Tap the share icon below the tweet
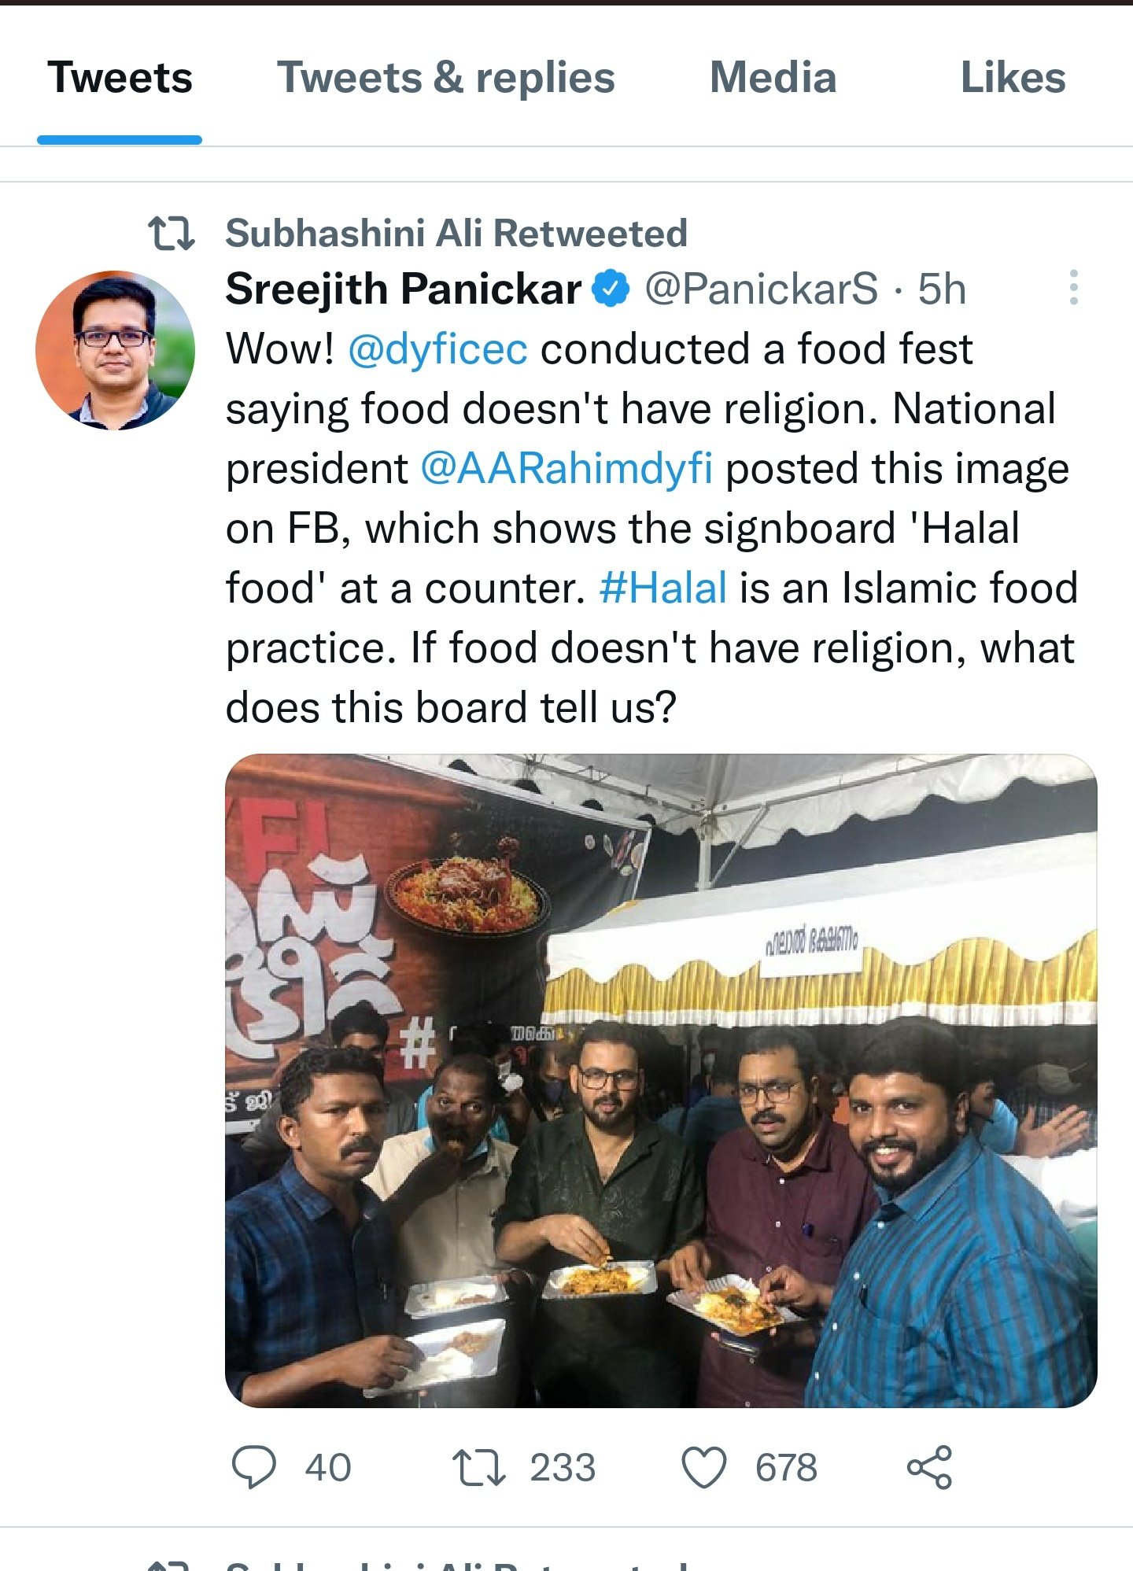1133x1571 pixels. [929, 1468]
